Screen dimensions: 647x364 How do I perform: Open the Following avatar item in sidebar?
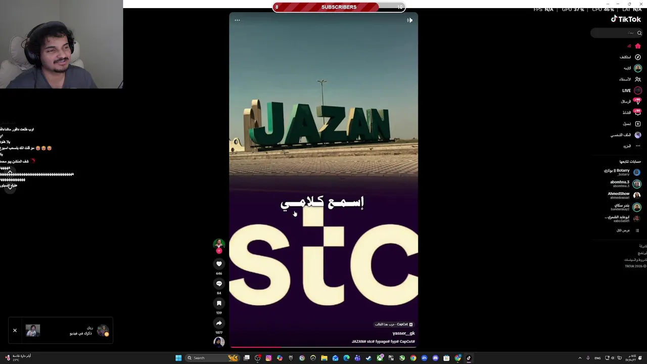point(638,68)
